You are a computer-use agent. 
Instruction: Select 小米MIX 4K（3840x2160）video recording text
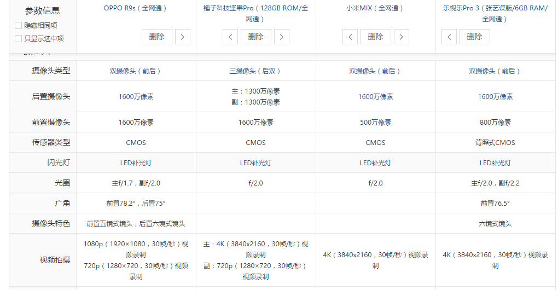pos(375,260)
